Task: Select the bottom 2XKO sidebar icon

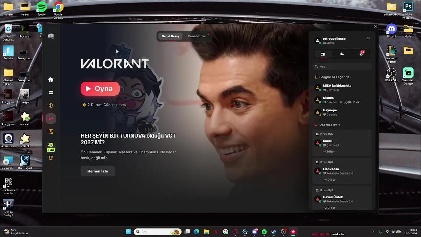Action: click(x=51, y=158)
